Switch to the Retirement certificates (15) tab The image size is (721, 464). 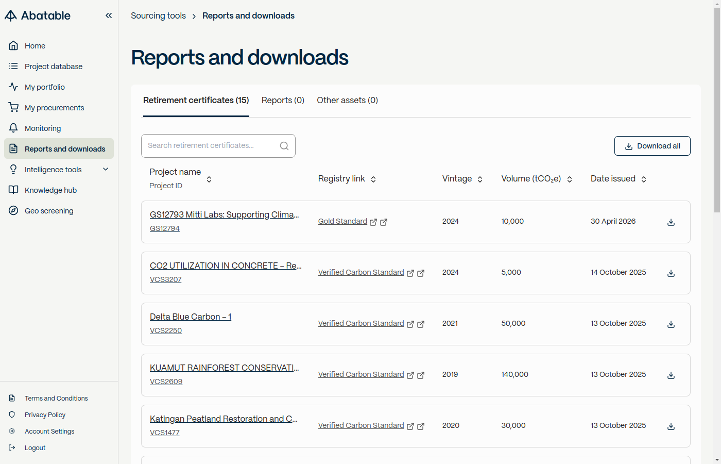[196, 100]
